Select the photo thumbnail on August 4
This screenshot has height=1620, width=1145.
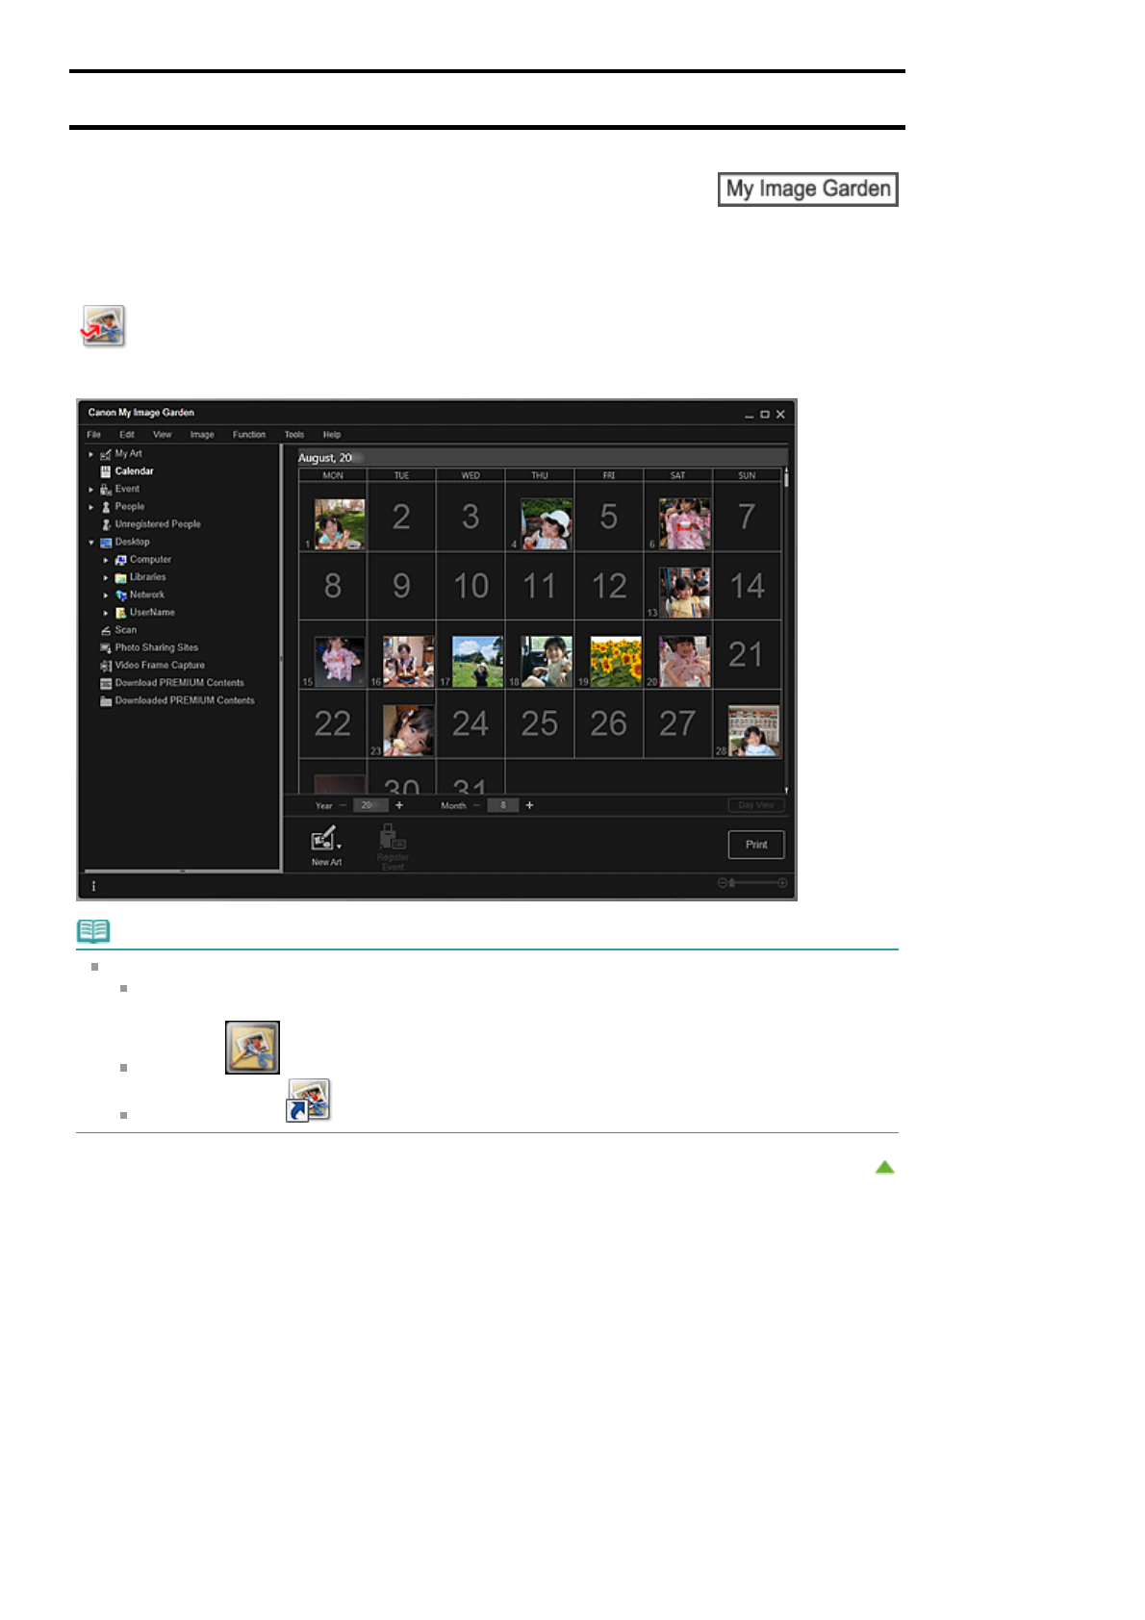pyautogui.click(x=547, y=524)
